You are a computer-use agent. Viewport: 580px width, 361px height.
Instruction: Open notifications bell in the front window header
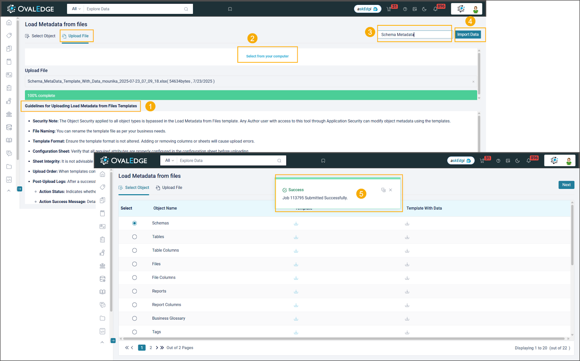point(529,161)
